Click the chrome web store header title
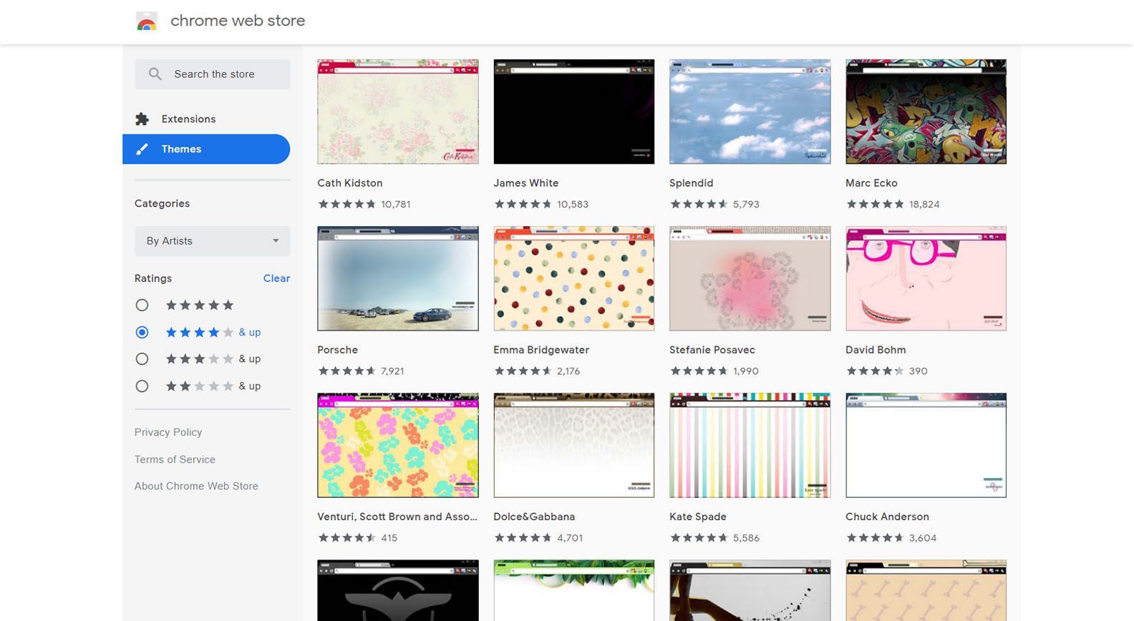The image size is (1134, 621). (238, 21)
